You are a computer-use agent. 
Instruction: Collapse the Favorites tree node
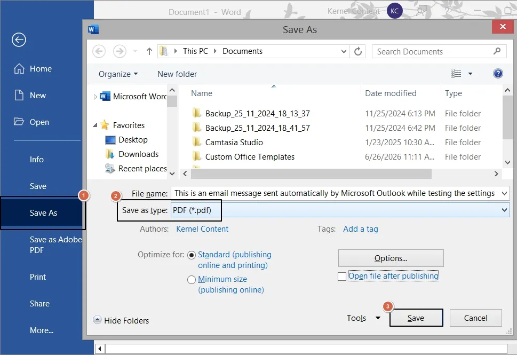coord(96,125)
